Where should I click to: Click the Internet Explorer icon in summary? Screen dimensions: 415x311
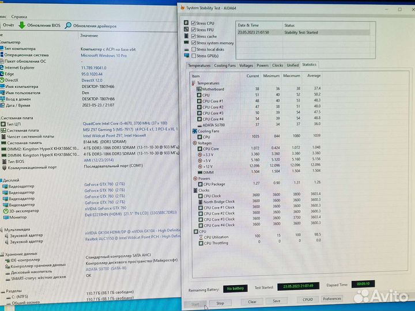click(x=2, y=67)
